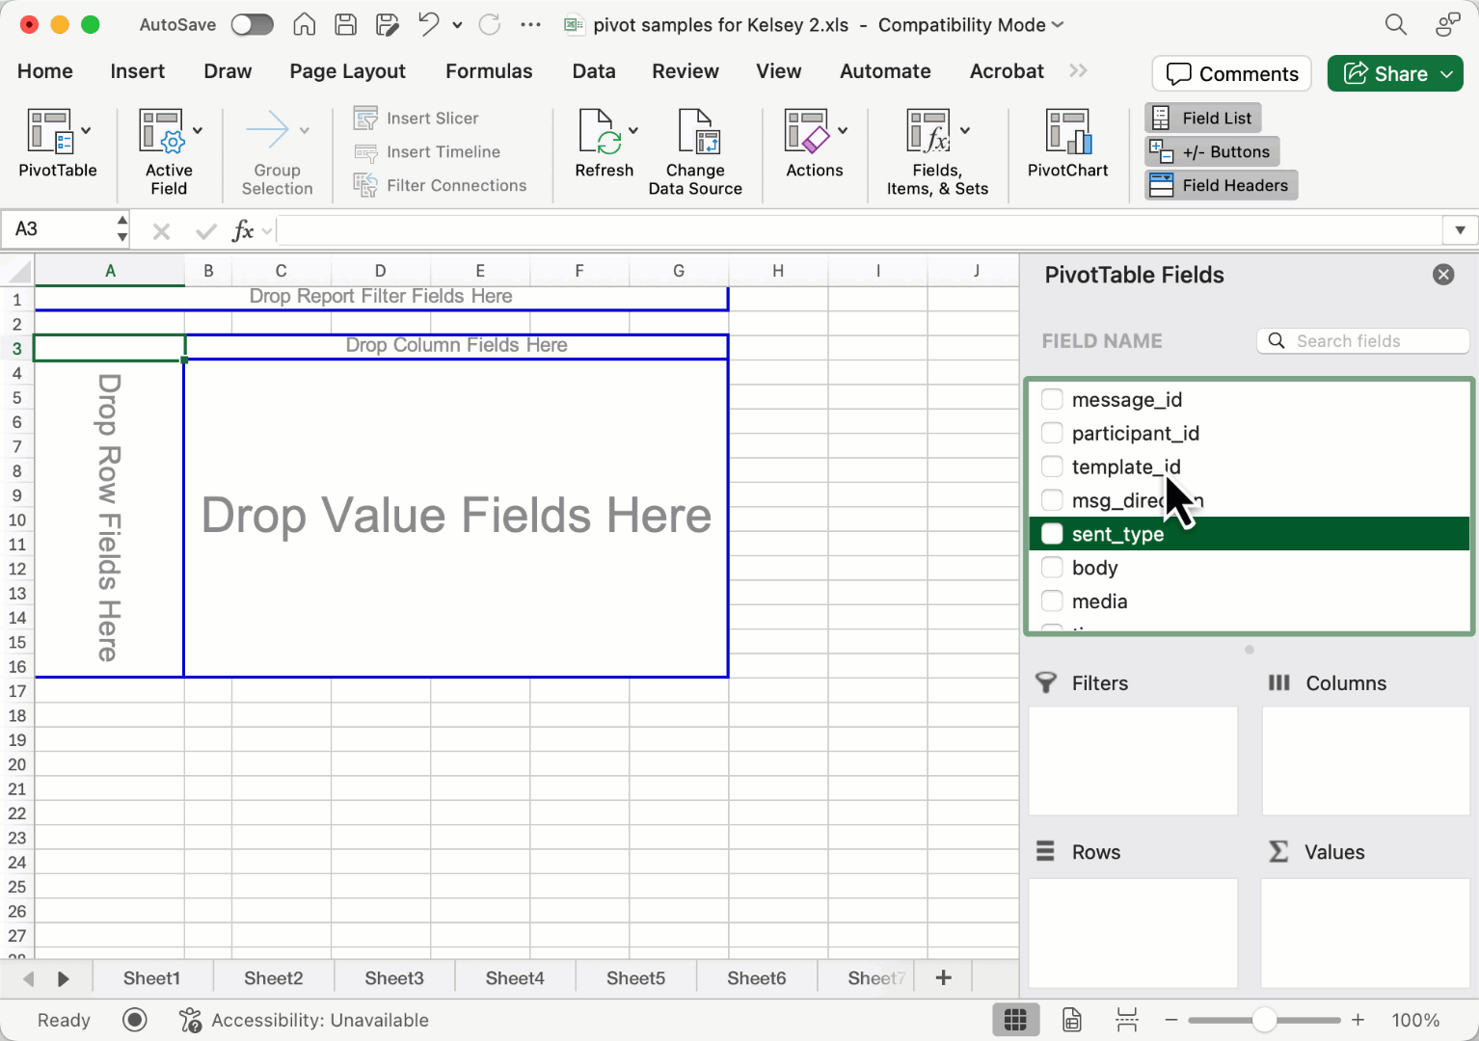
Task: Tick the body field checkbox
Action: click(1052, 568)
